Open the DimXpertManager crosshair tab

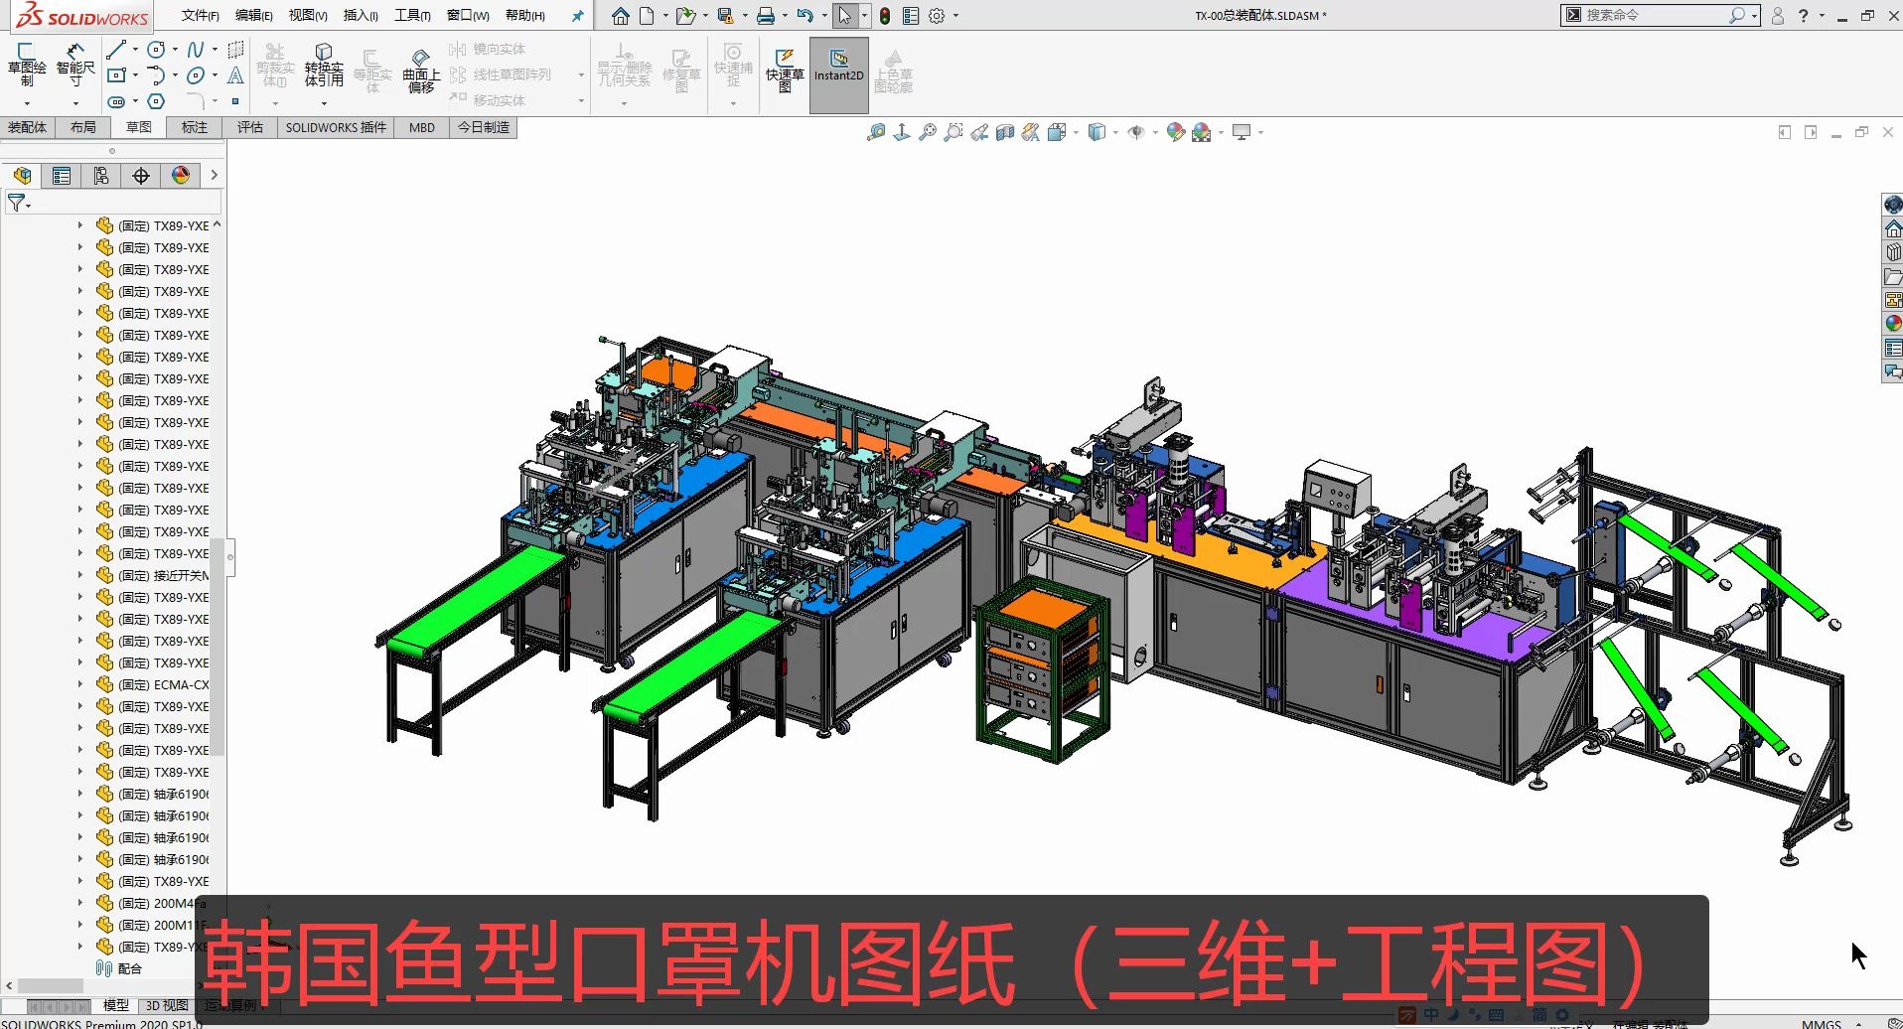(x=141, y=176)
